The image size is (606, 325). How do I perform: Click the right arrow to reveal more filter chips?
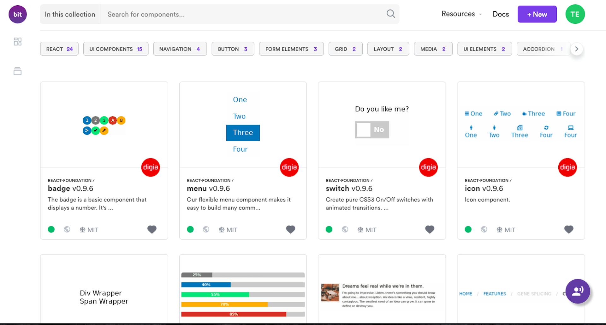pos(577,49)
